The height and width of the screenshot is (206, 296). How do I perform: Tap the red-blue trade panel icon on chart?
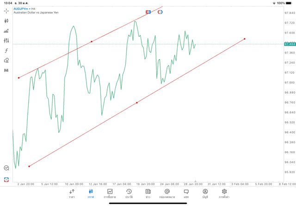148,12
